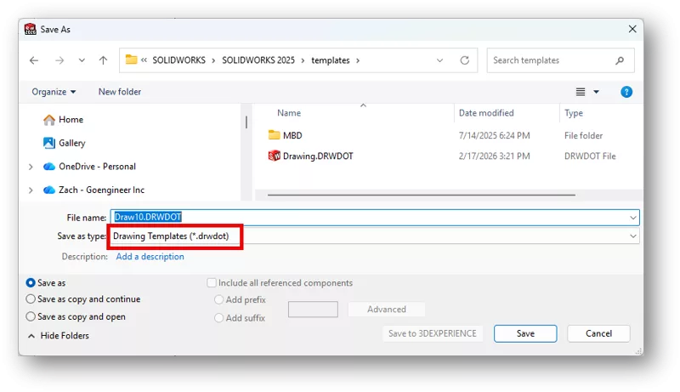Screen dimensions: 680x392
Task: Select Save as copy and continue
Action: [83, 299]
